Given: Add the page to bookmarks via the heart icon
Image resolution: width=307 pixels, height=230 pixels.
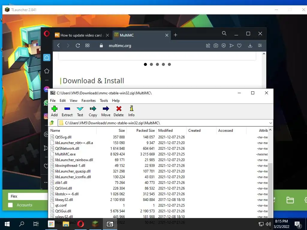Looking at the screenshot, I should 239,46.
